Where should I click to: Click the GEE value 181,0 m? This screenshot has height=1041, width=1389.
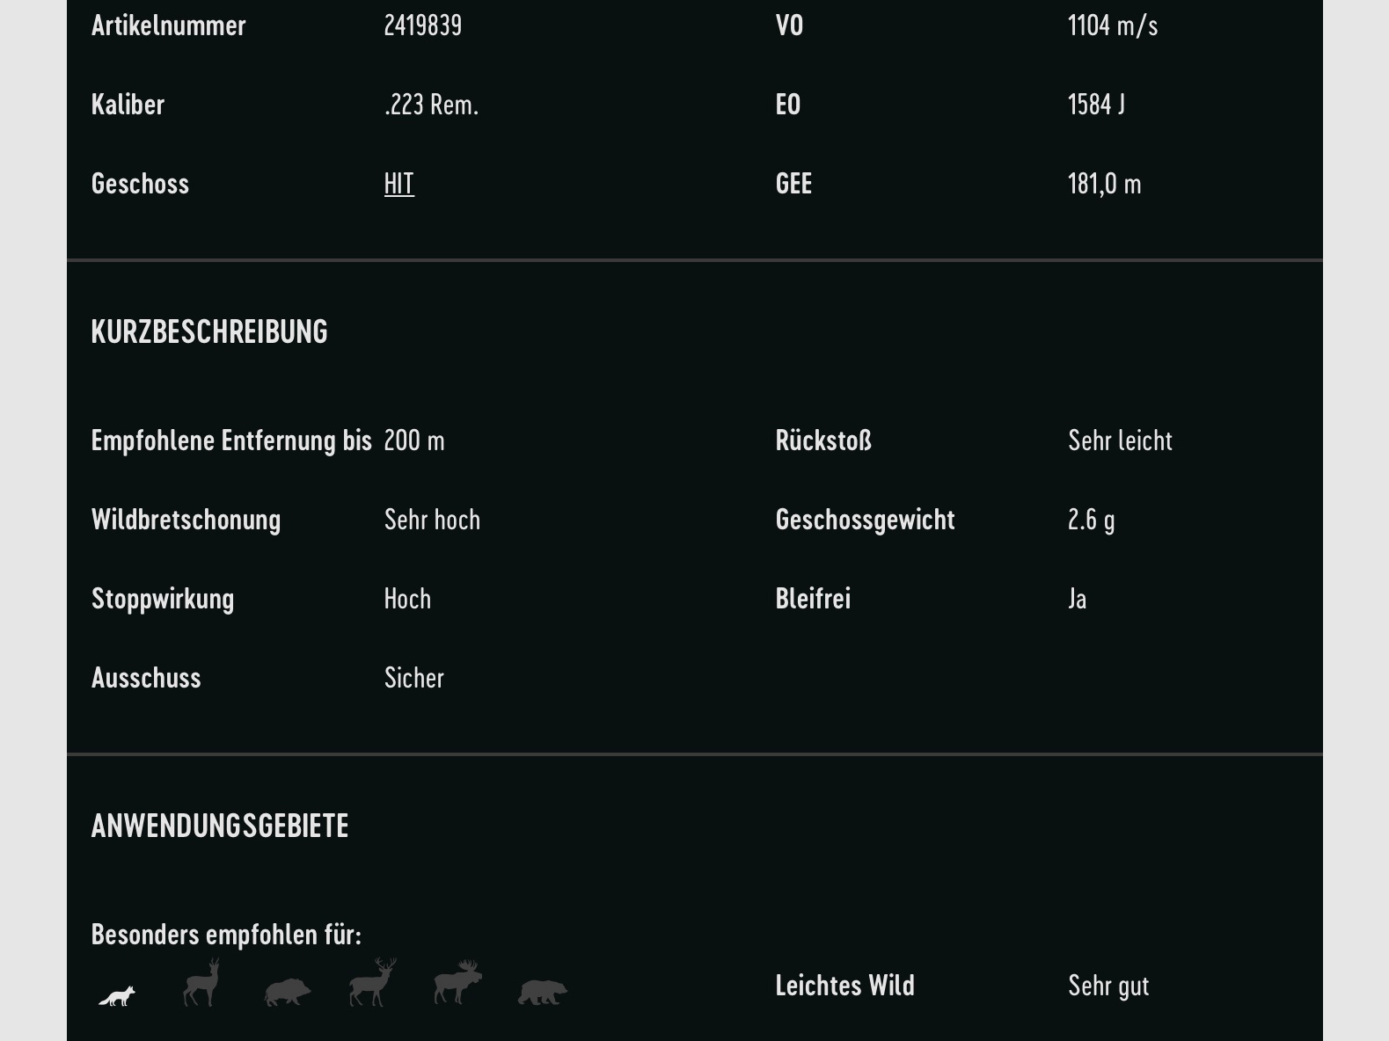tap(1104, 184)
